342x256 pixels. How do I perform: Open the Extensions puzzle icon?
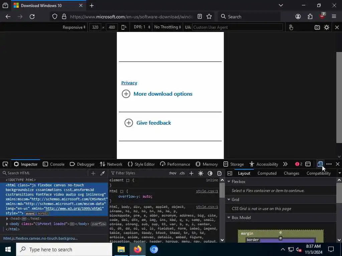click(x=310, y=17)
